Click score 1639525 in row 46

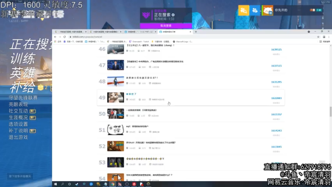(x=276, y=49)
